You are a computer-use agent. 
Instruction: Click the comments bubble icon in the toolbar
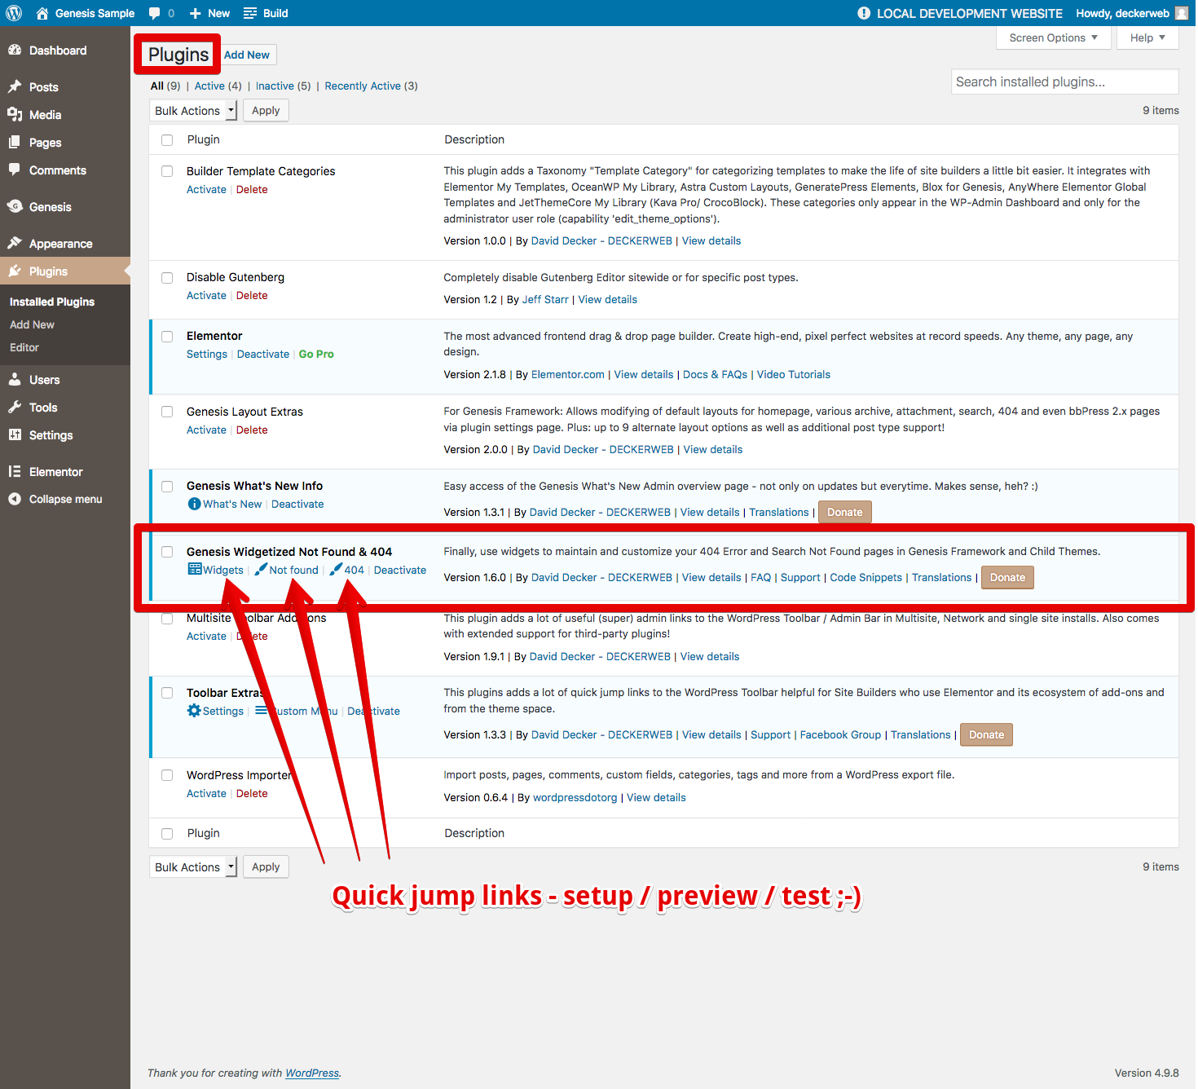click(155, 13)
